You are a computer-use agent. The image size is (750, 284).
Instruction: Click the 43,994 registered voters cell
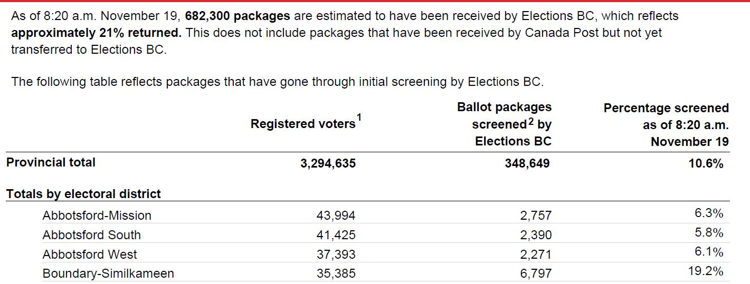pyautogui.click(x=336, y=216)
